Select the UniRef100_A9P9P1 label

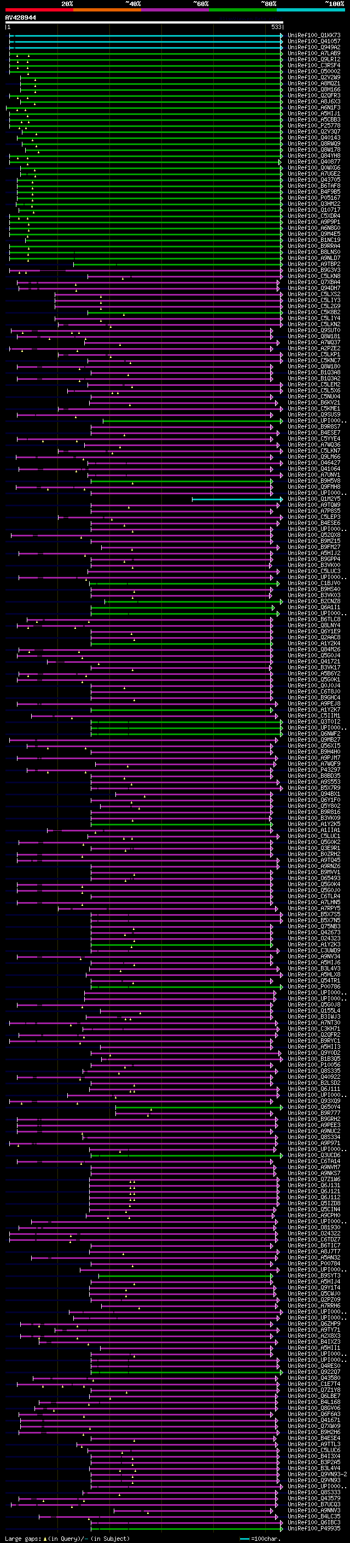314,222
